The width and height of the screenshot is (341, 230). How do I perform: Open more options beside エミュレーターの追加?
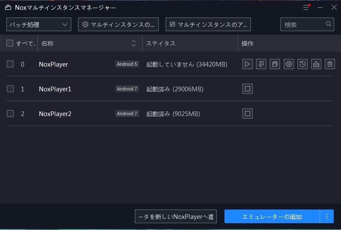(x=327, y=216)
